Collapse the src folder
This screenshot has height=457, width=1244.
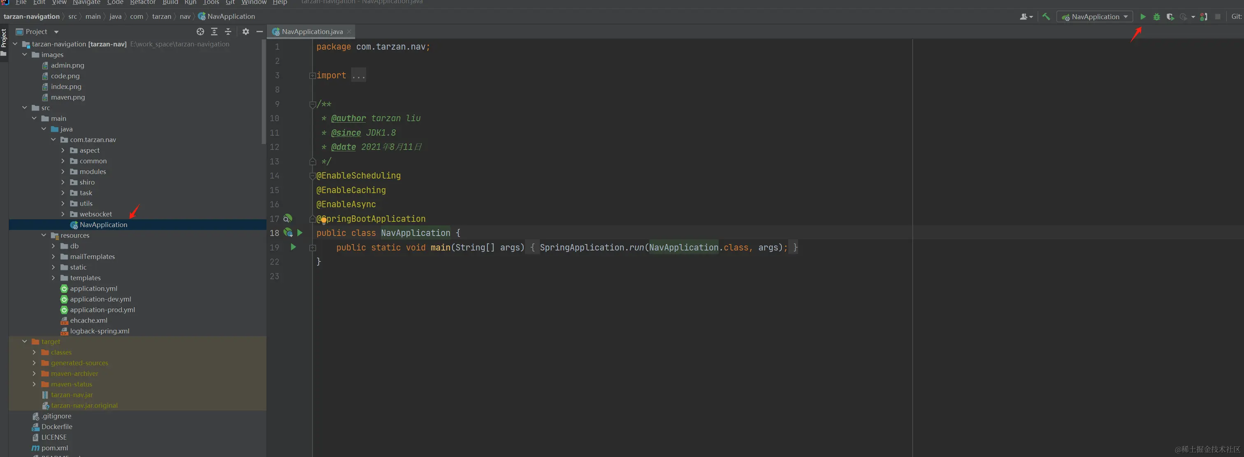point(25,108)
